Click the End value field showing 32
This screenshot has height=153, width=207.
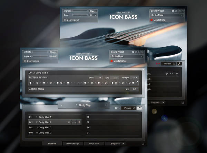coord(115,78)
